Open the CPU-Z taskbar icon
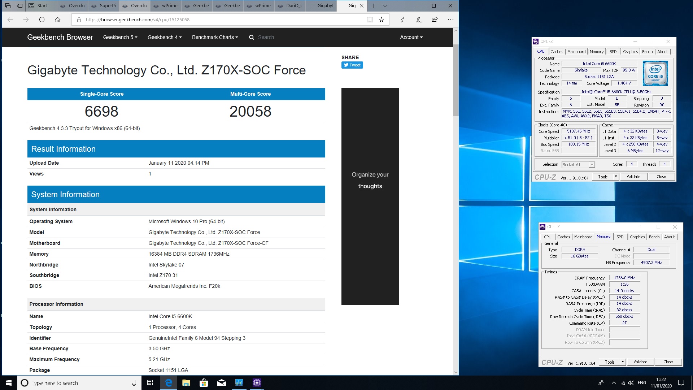Image resolution: width=693 pixels, height=390 pixels. tap(257, 383)
